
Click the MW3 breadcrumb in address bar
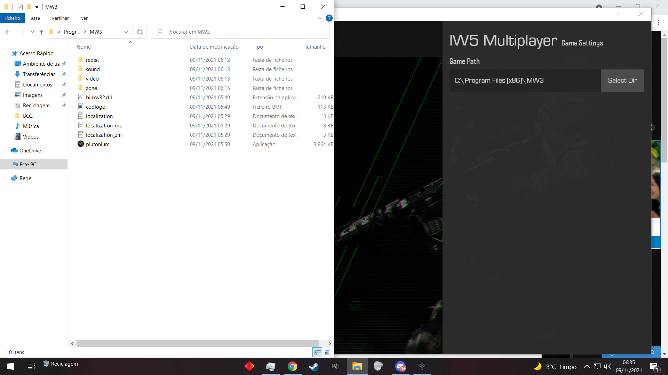(x=96, y=32)
